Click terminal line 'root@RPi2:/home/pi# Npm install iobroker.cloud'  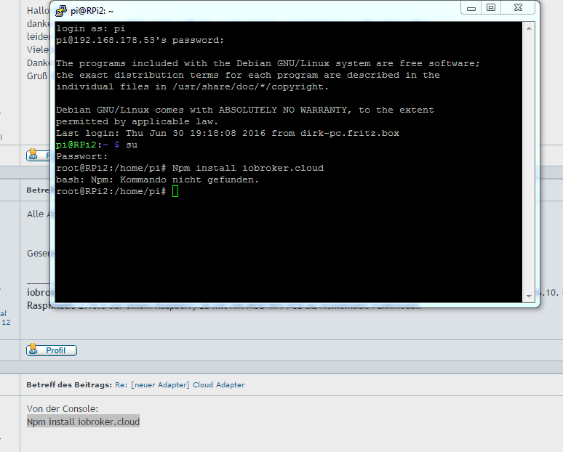click(x=190, y=169)
